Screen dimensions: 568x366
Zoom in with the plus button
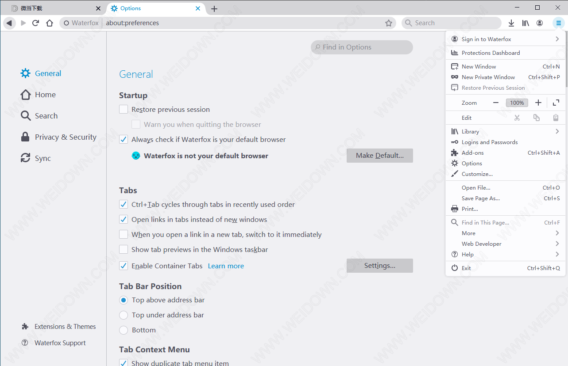tap(538, 103)
